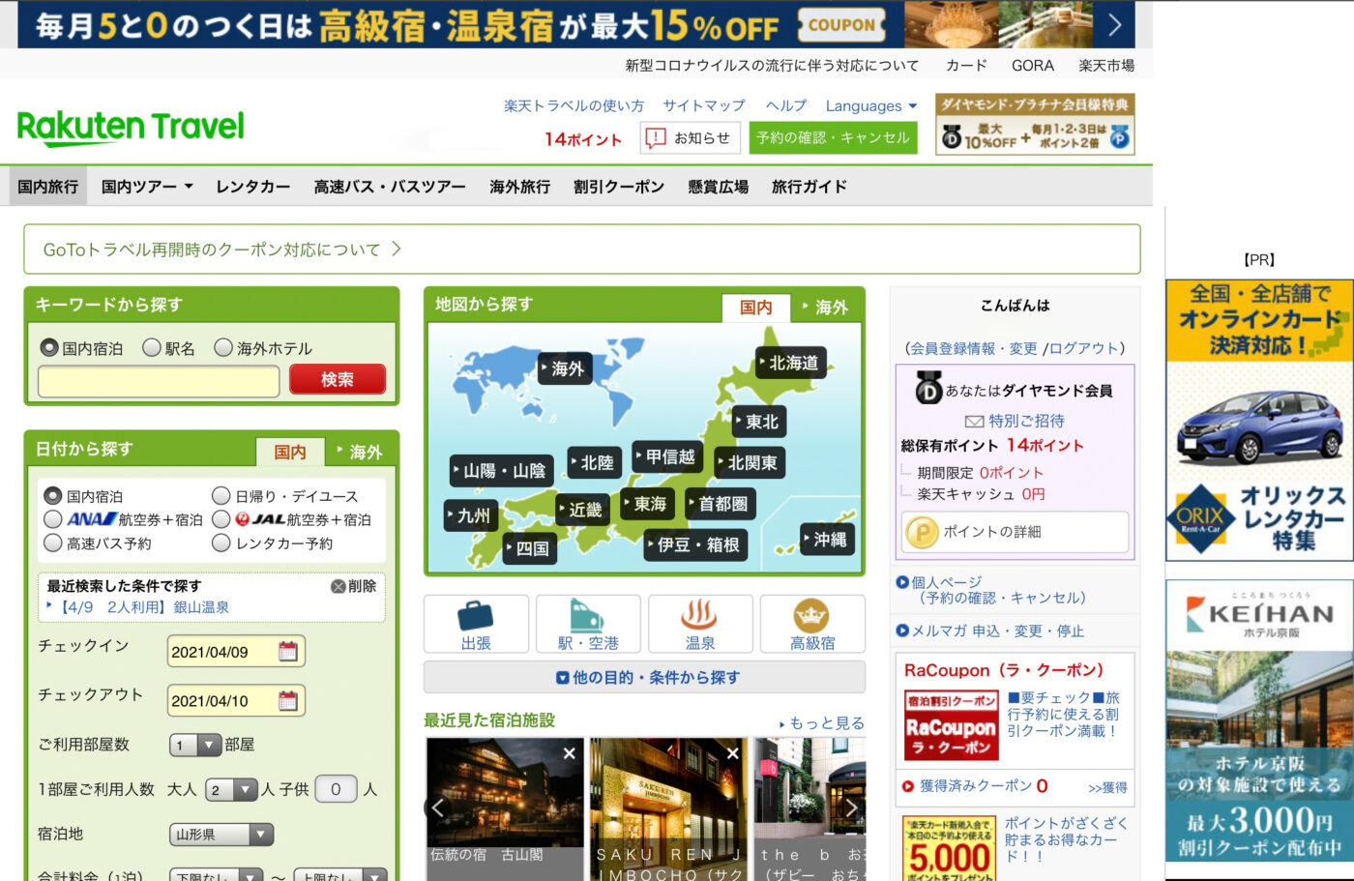Open 海外旅行 in the navigation bar
Image resolution: width=1354 pixels, height=881 pixels.
coord(519,187)
